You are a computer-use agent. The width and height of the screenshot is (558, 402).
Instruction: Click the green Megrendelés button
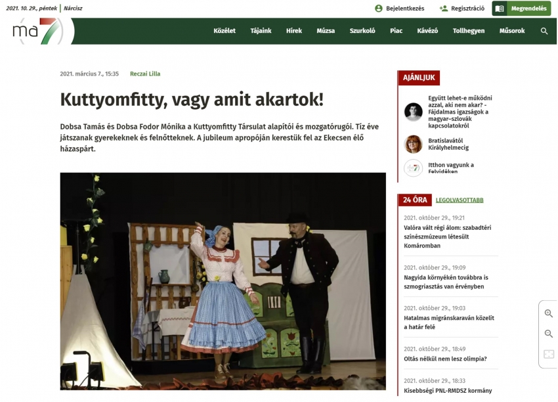pos(521,9)
